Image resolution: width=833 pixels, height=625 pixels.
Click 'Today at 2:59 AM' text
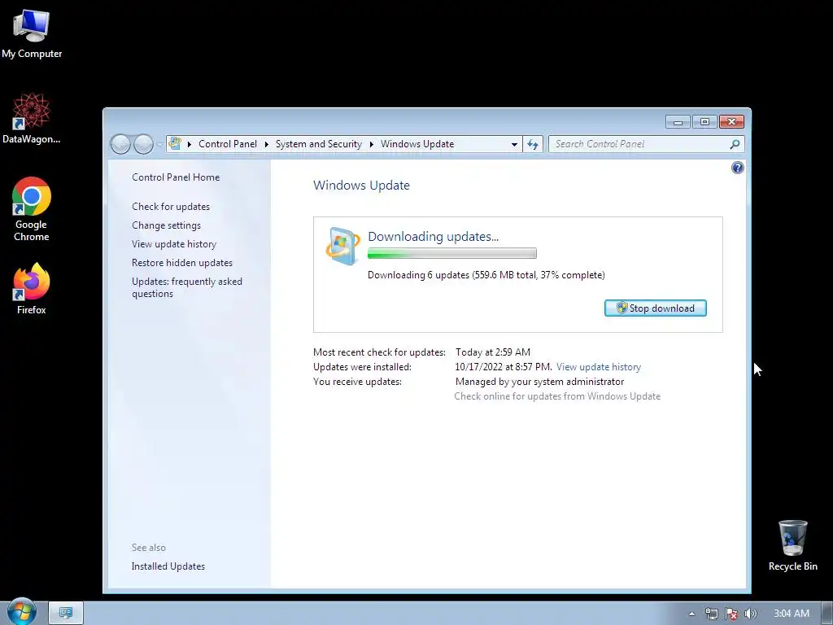[x=492, y=352]
